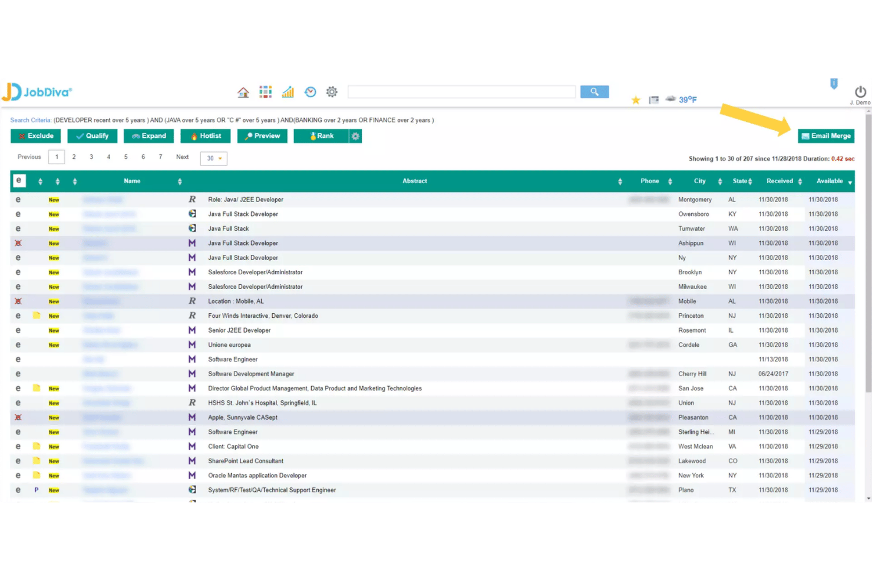Toggle e selector for Montgomery row
This screenshot has height=581, width=872.
[x=18, y=200]
